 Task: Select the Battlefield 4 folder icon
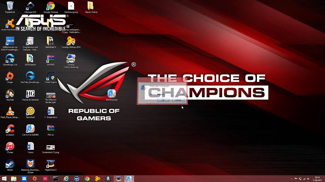pos(51,42)
